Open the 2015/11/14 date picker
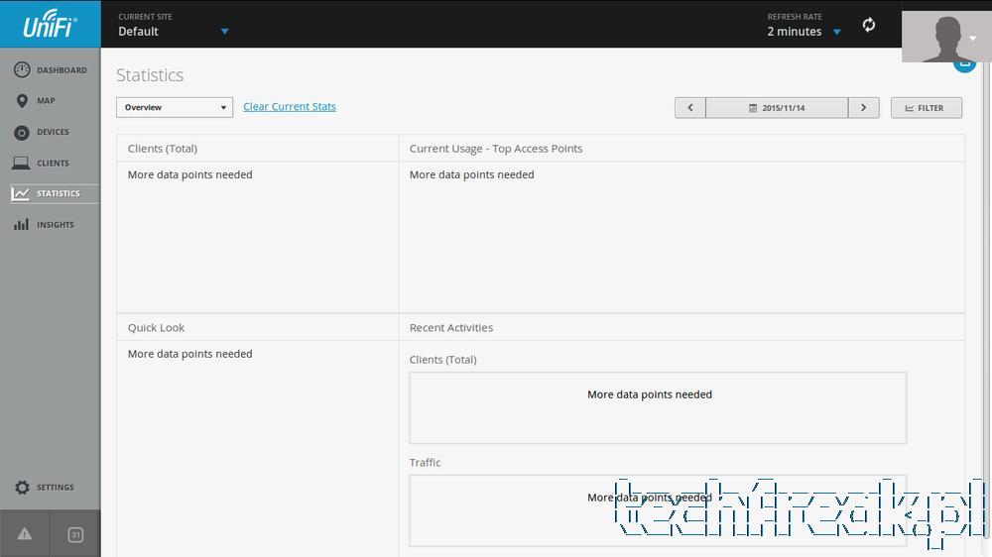This screenshot has width=992, height=557. (x=777, y=107)
